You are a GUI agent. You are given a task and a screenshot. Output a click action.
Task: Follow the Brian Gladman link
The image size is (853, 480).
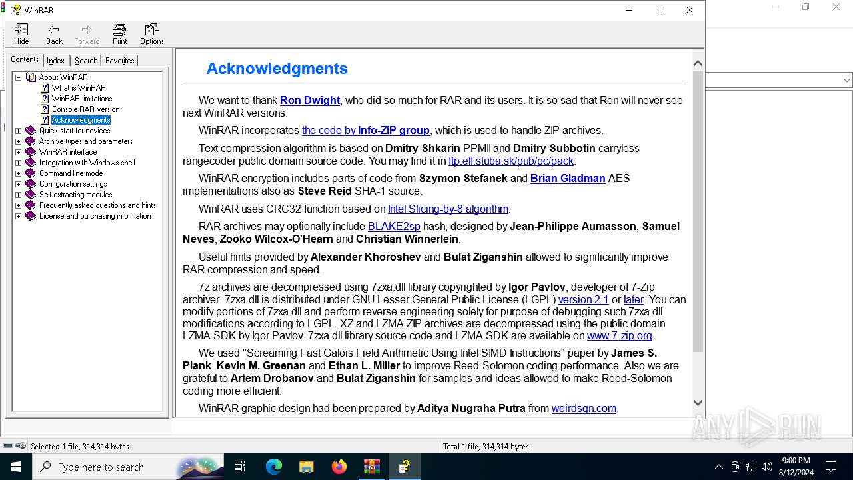coord(568,178)
